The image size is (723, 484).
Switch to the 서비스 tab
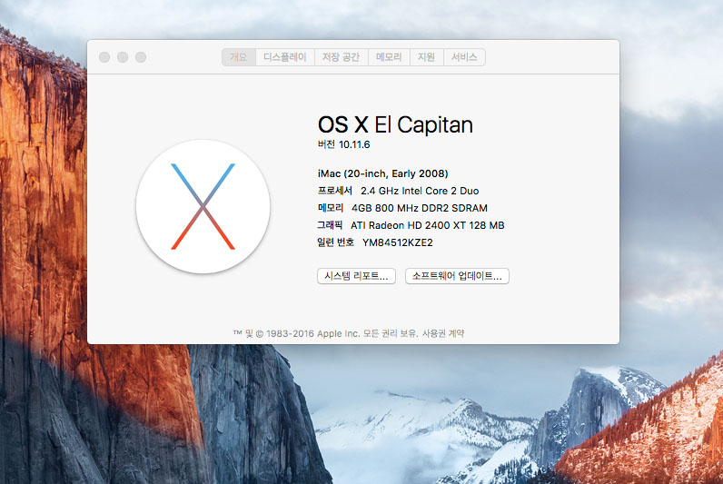point(464,57)
